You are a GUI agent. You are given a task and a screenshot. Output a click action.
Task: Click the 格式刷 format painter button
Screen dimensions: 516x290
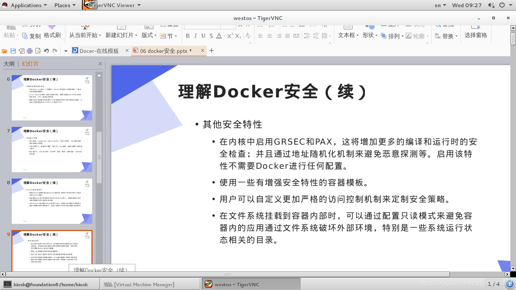point(52,35)
